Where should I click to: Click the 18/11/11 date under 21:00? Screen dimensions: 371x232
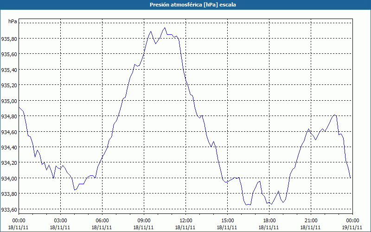(311, 227)
